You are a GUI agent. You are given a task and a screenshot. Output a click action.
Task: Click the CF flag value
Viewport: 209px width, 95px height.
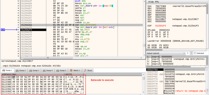coord(152,37)
